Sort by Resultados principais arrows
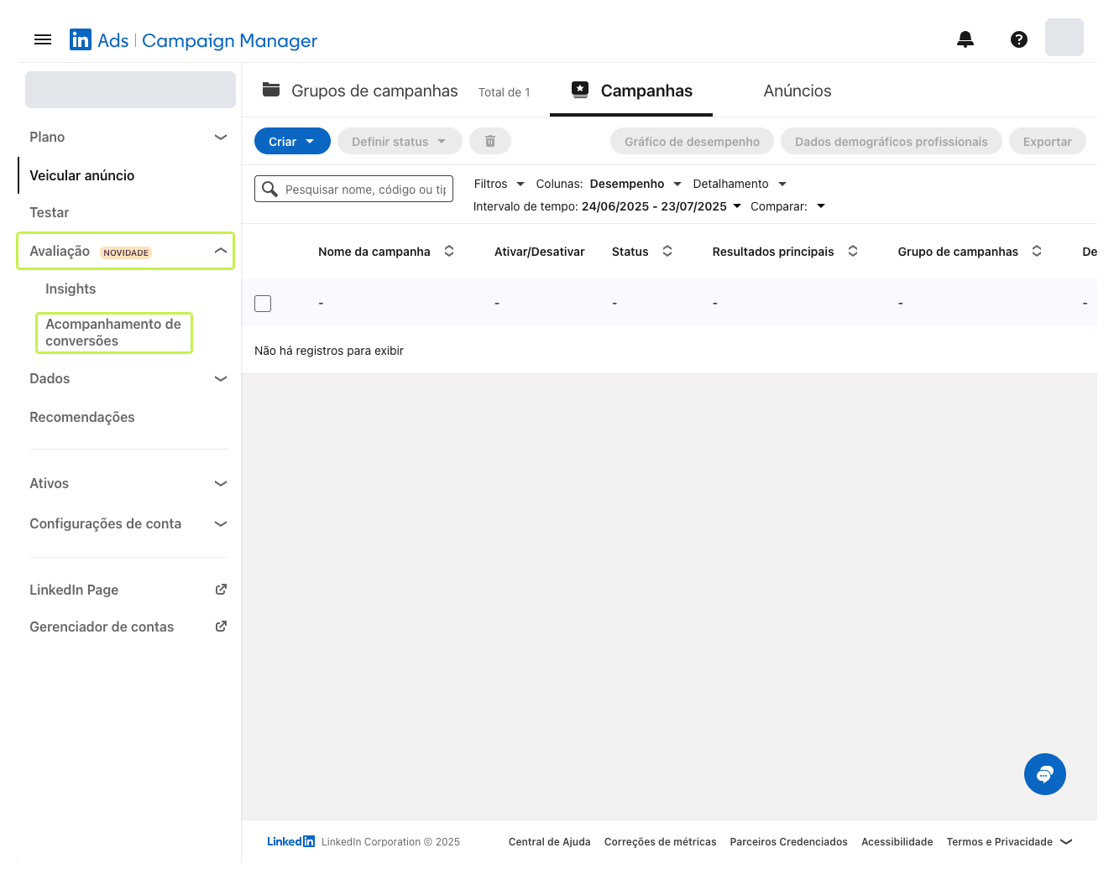 pyautogui.click(x=853, y=251)
